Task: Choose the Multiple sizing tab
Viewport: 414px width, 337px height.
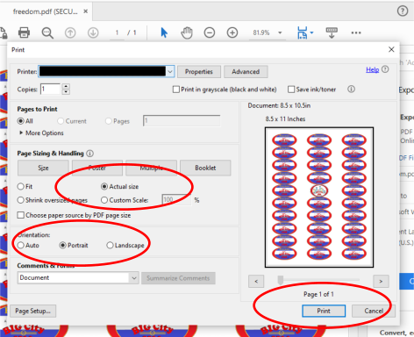Action: [151, 168]
